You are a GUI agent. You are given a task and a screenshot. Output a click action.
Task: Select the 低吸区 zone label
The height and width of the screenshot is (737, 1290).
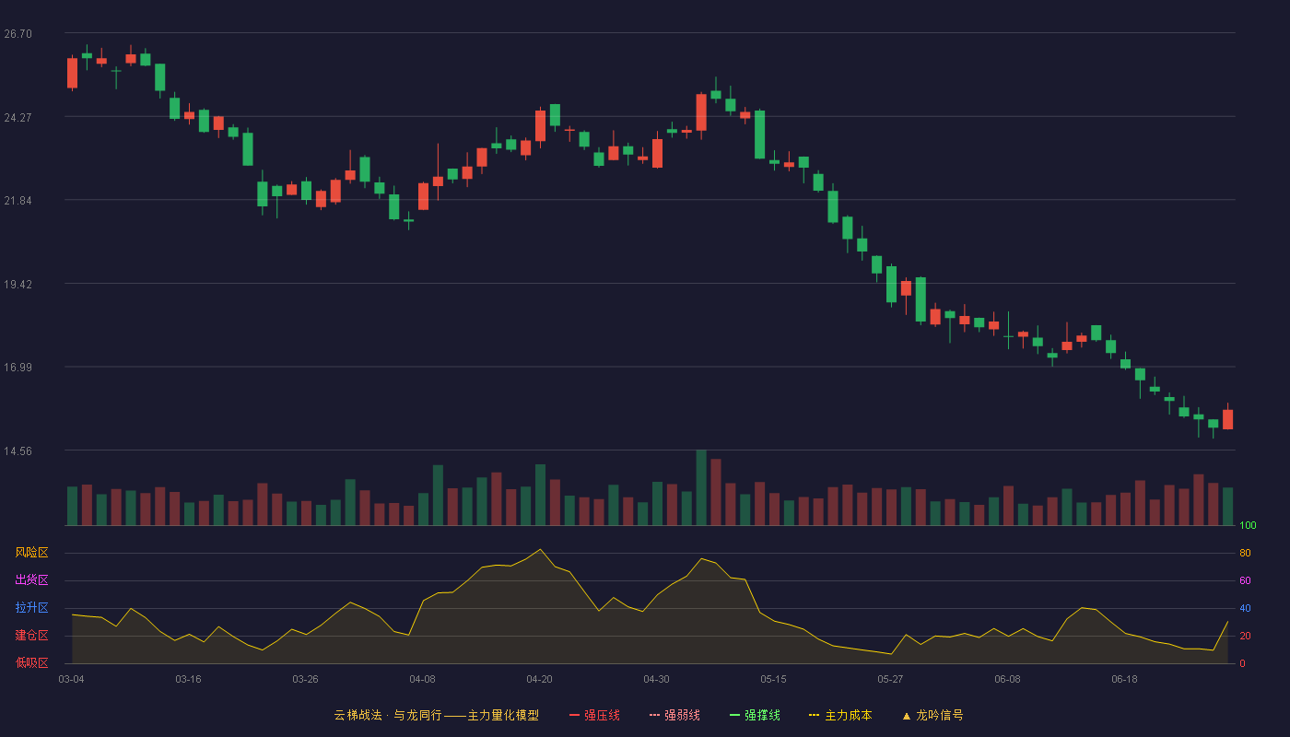tap(31, 662)
